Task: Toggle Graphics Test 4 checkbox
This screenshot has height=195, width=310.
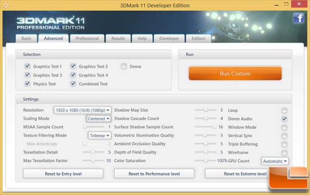Action: pos(73,75)
